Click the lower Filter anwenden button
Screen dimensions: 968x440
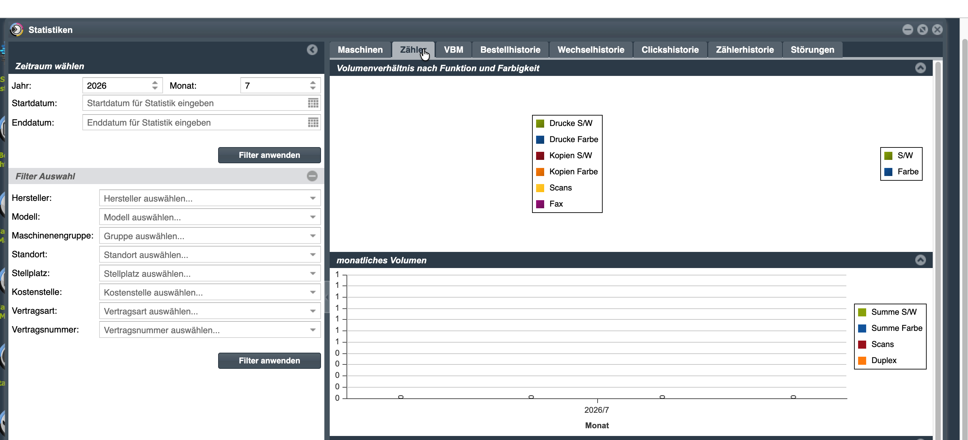pos(269,361)
